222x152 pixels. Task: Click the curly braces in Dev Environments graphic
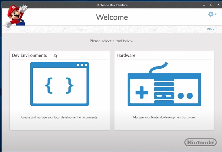point(59,85)
